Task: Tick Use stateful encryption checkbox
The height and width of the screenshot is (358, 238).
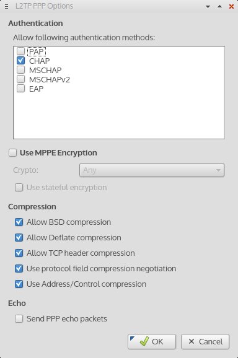Action: tap(19, 188)
